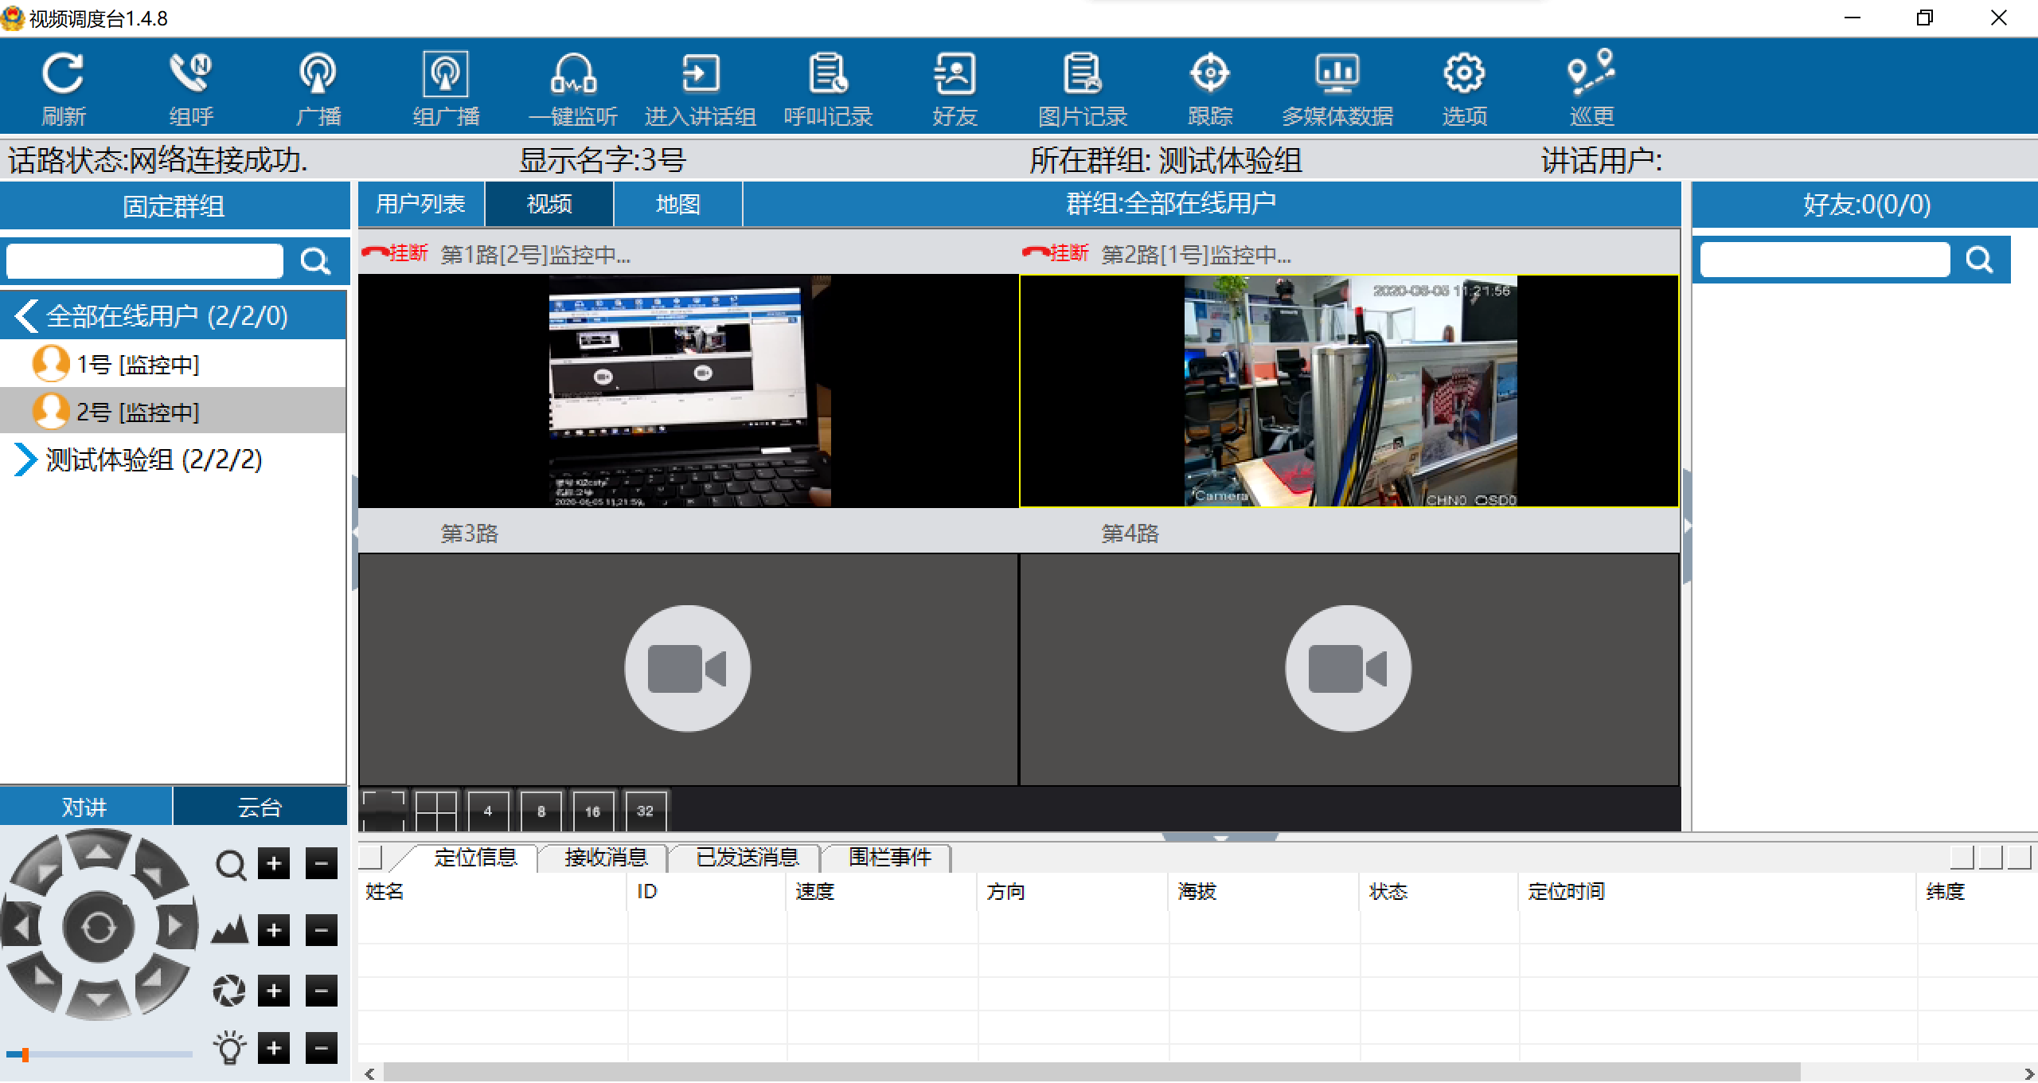Open the 接收消息 tab

(605, 857)
